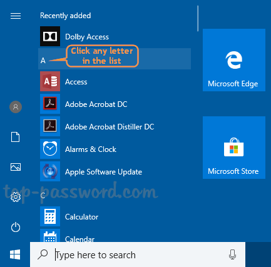Open the Microsoft Store tile

click(x=234, y=148)
